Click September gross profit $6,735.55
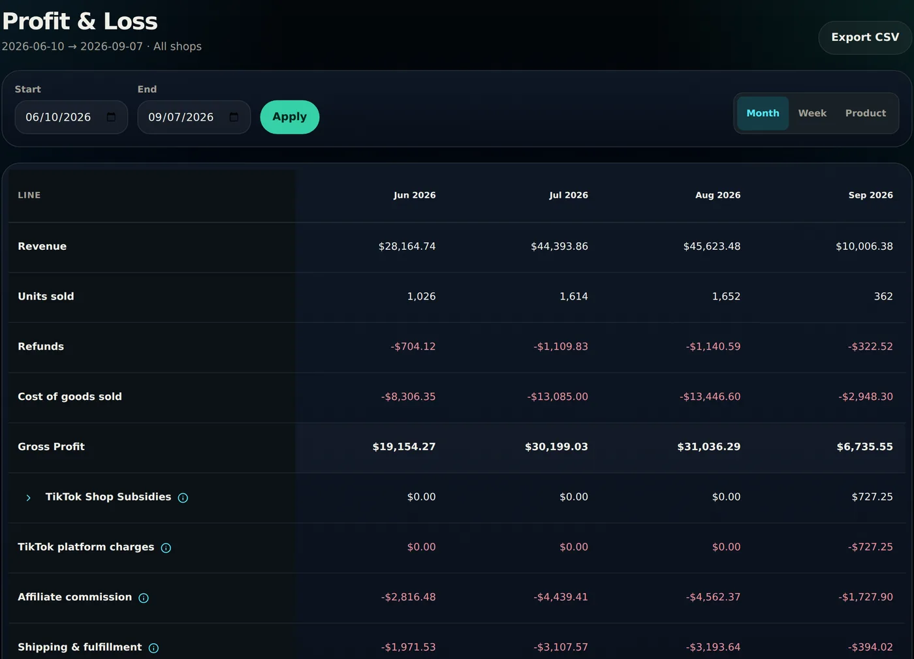The height and width of the screenshot is (659, 914). point(864,447)
